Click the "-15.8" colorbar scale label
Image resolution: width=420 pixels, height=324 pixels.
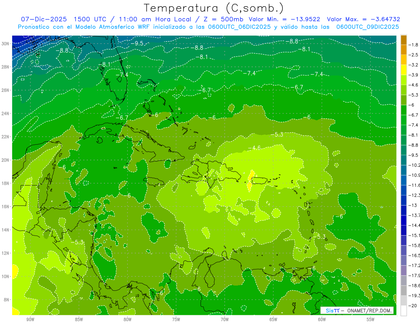414,245
